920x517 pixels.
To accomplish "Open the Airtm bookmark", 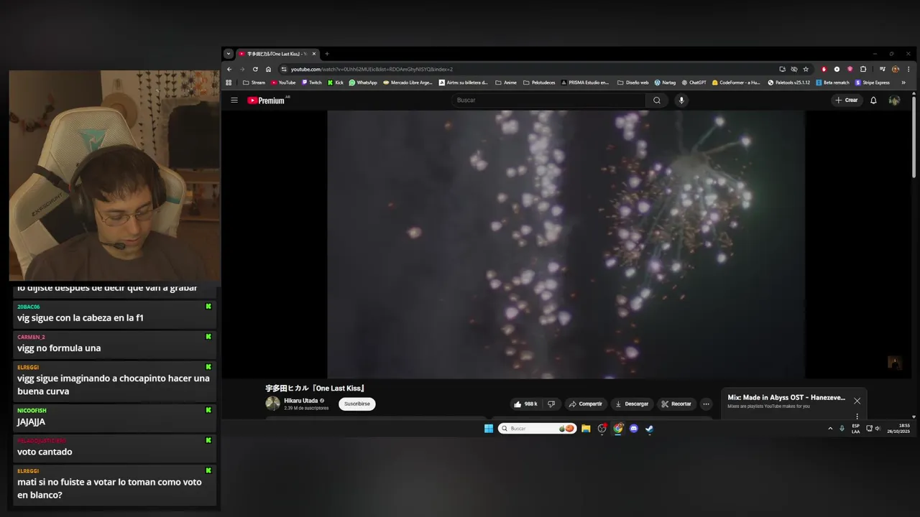I will pos(463,83).
